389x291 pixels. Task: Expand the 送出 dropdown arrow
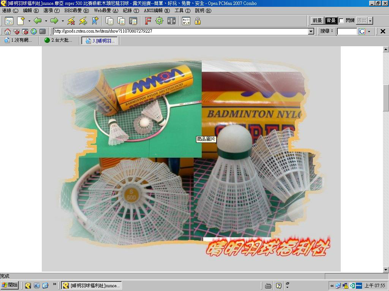370,20
